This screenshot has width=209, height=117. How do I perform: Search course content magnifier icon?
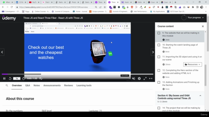coord(7,85)
